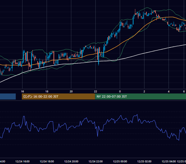The height and width of the screenshot is (164, 186).
Task: Click the '4' hour label on upper time axis
Action: click(x=169, y=92)
